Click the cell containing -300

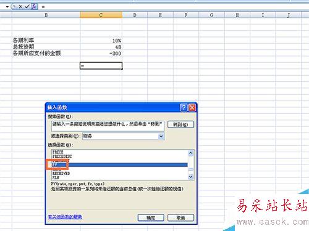[x=101, y=53]
